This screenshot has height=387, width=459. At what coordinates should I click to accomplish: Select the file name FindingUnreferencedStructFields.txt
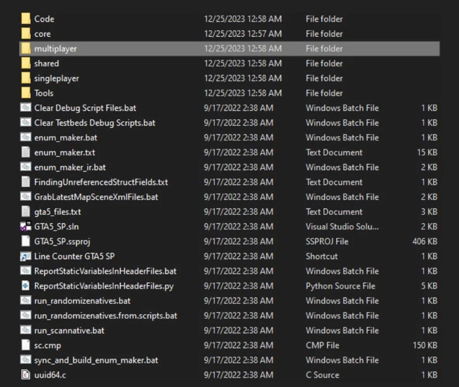click(101, 182)
